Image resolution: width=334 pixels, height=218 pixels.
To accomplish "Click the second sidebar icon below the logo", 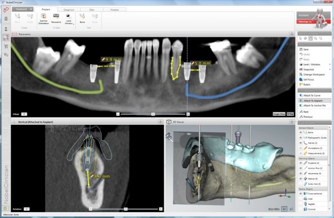I will pos(6,19).
